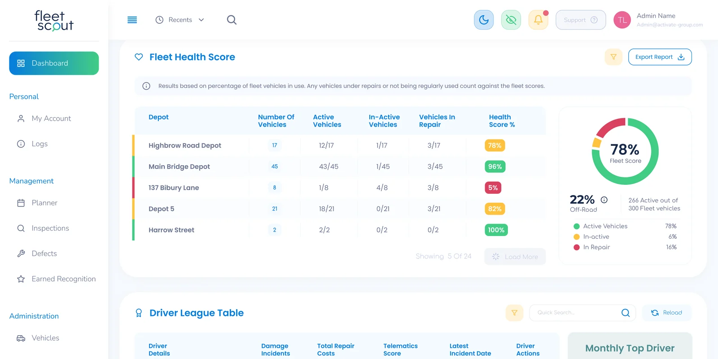Image resolution: width=718 pixels, height=359 pixels.
Task: Click the award icon by Driver League Table
Action: click(x=139, y=313)
